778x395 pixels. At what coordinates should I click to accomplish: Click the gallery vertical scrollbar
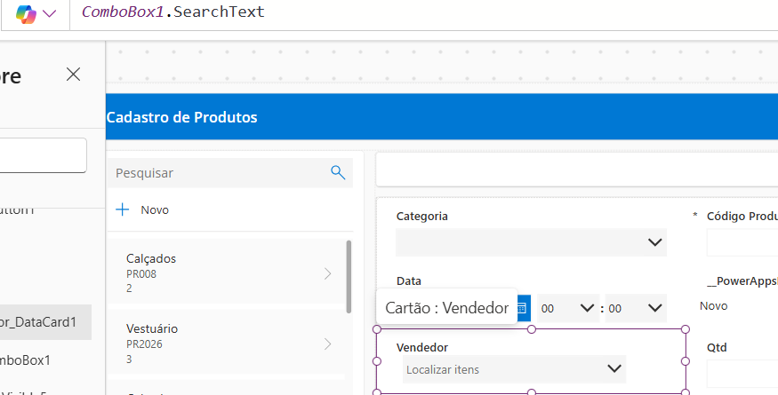tap(349, 277)
